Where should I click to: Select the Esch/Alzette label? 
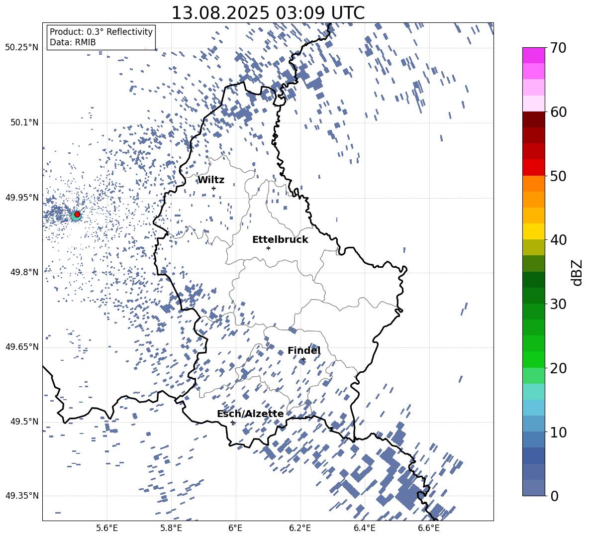pos(250,414)
